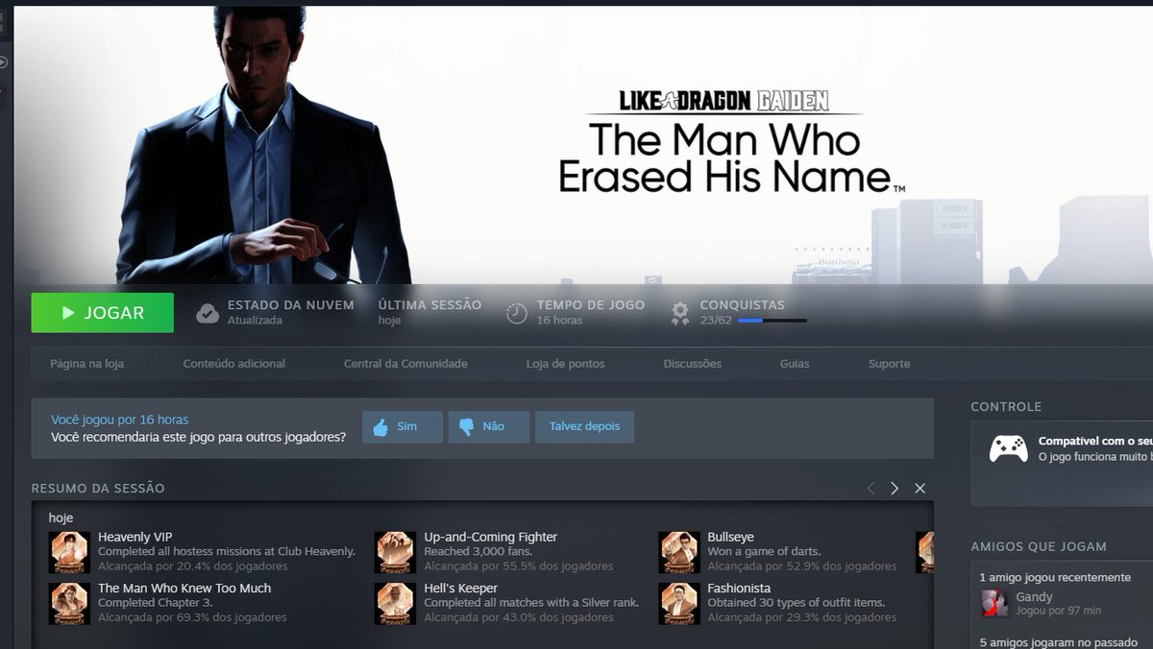Click 'AMIGOS QUE JOGAM' heading

[1039, 546]
